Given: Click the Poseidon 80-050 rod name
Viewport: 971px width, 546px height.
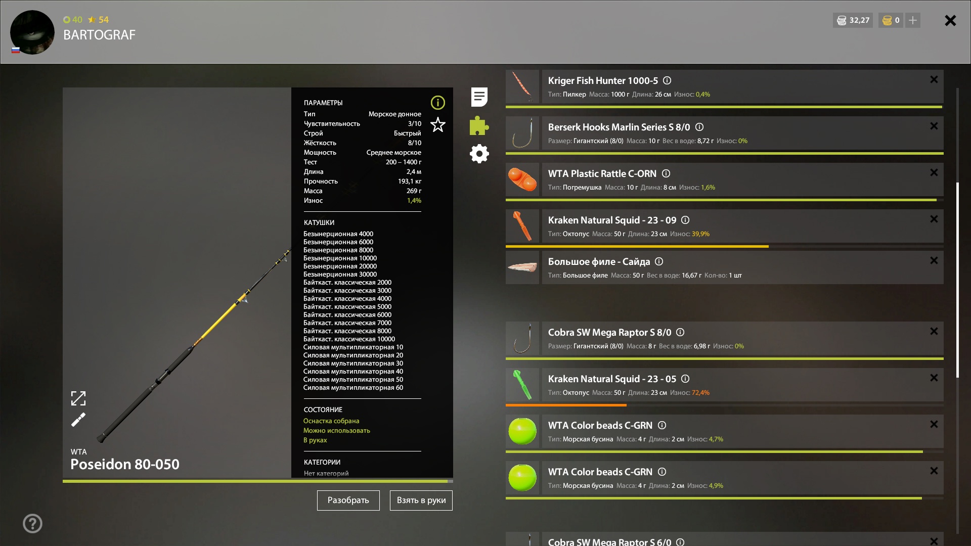Looking at the screenshot, I should click(125, 464).
